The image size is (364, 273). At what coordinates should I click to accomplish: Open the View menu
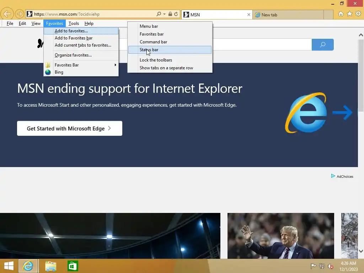pos(36,23)
